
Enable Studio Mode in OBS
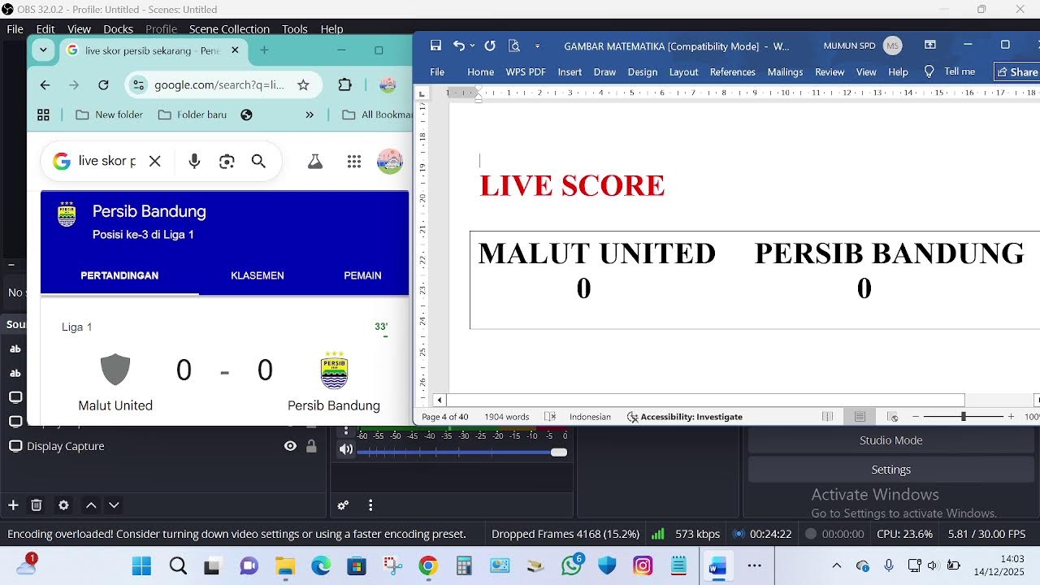(x=891, y=440)
